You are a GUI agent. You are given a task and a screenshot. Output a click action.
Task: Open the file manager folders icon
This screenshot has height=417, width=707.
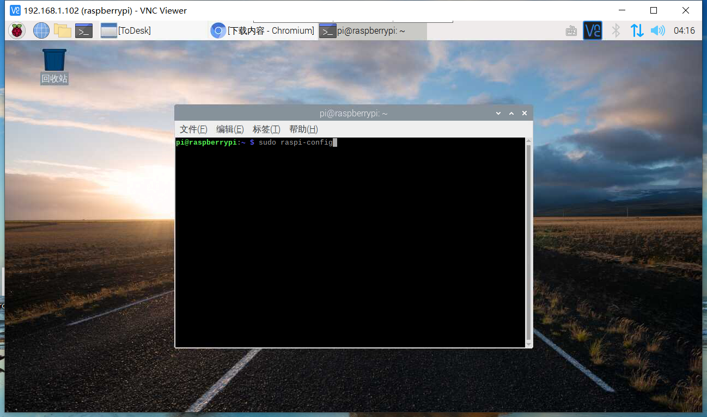(63, 30)
